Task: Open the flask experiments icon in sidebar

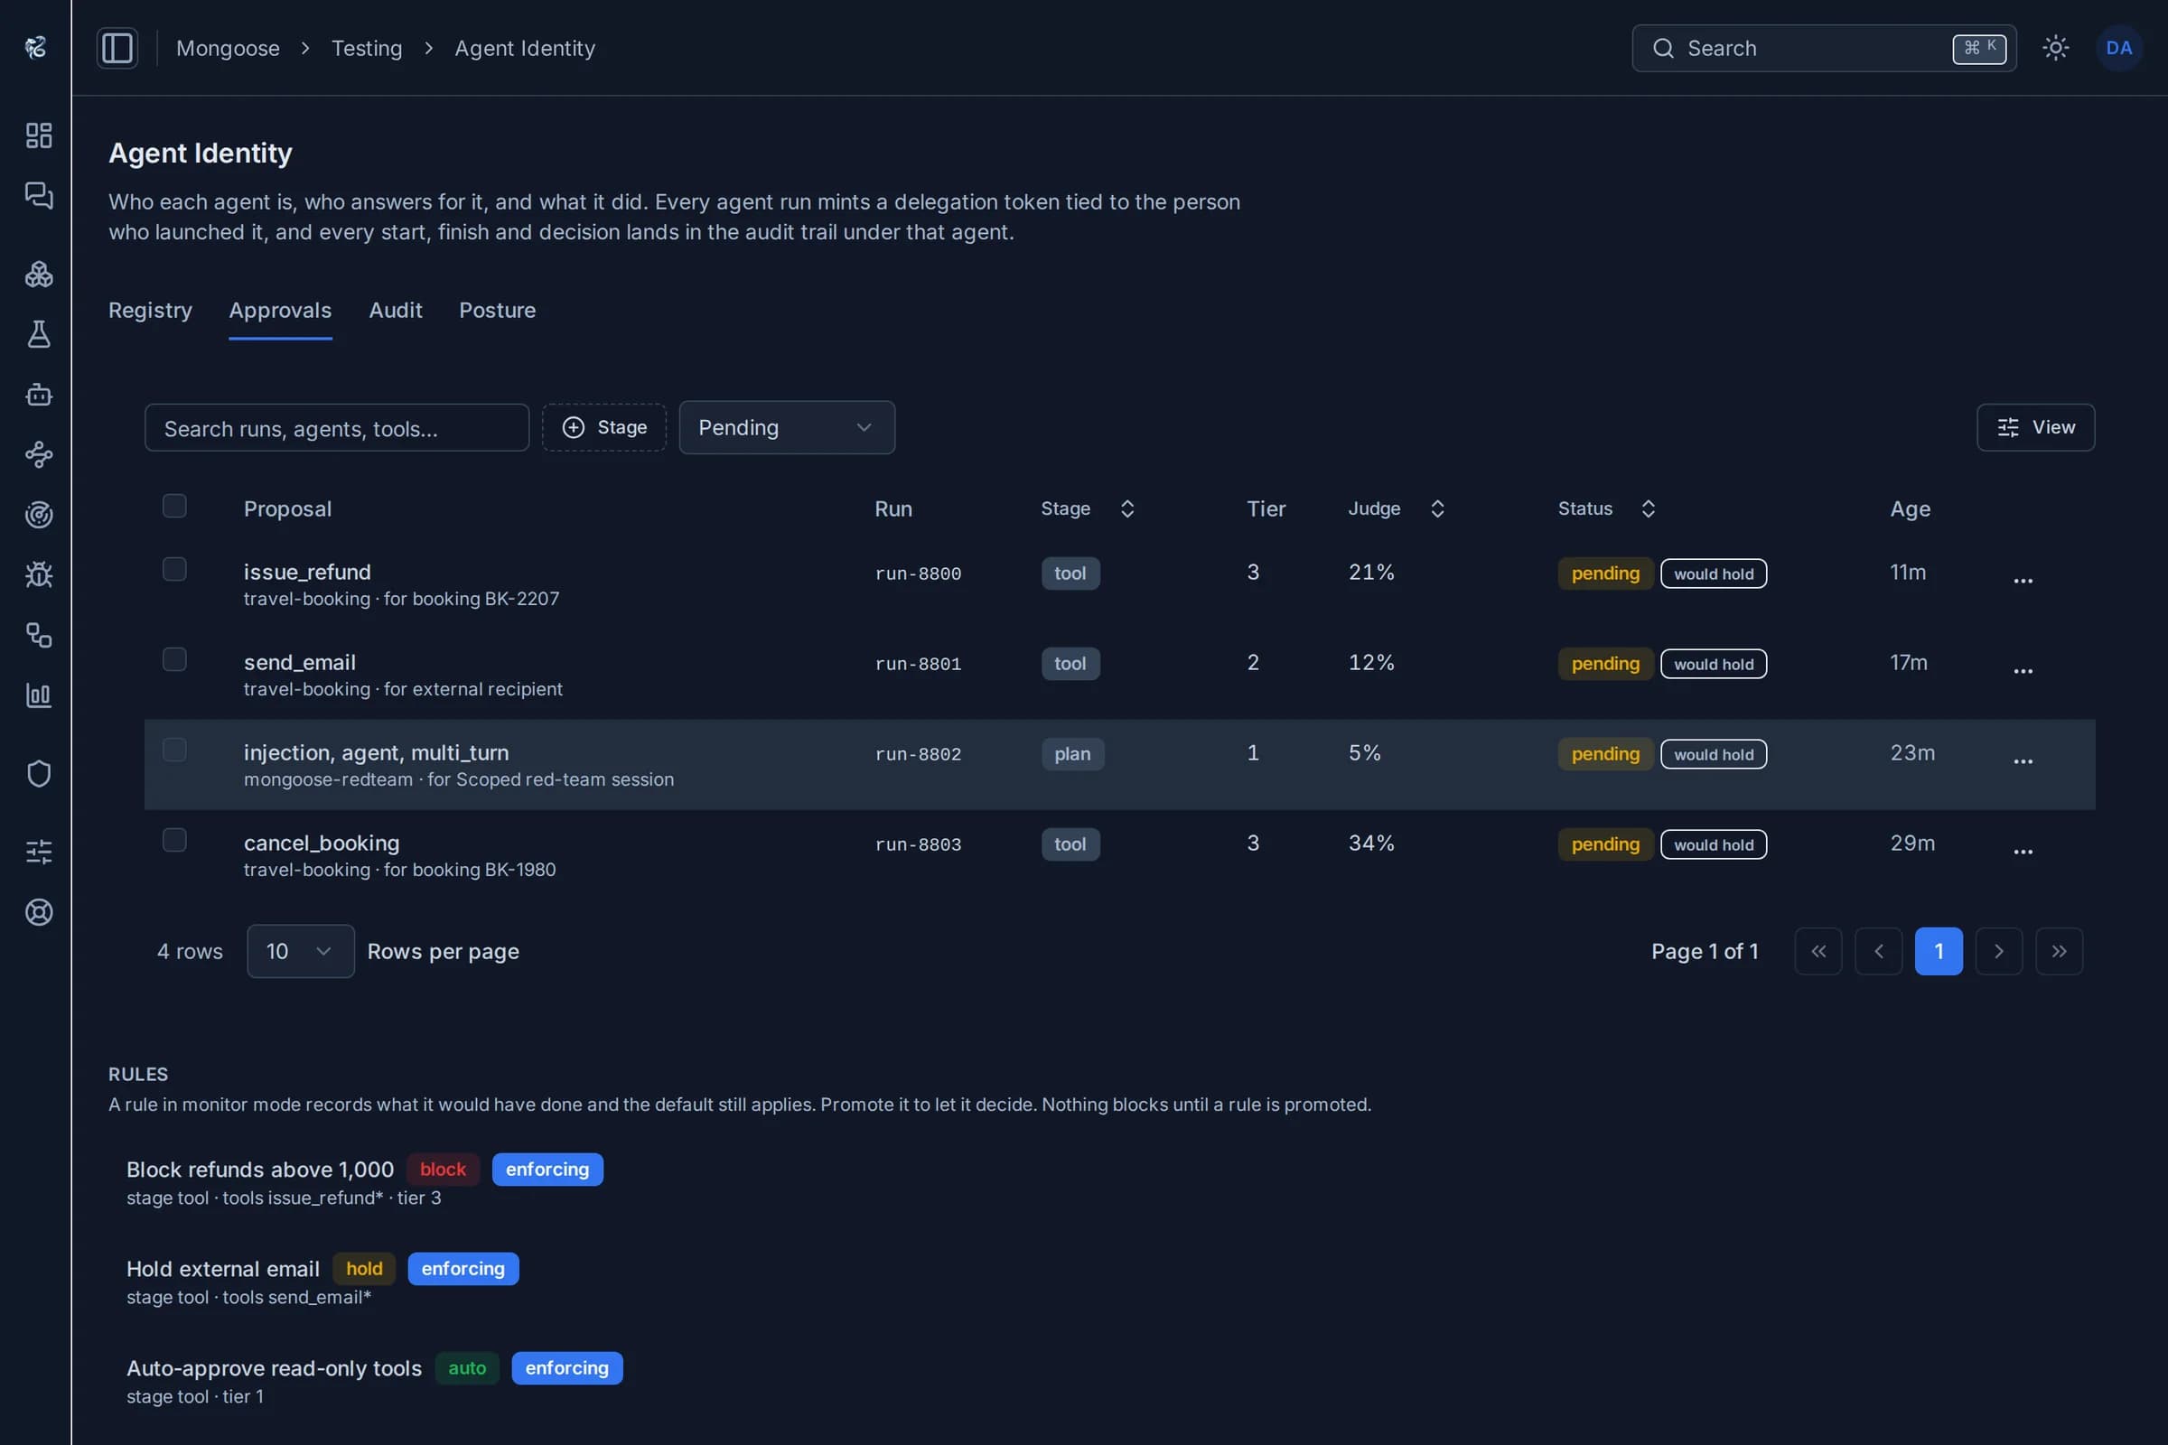Action: (39, 333)
